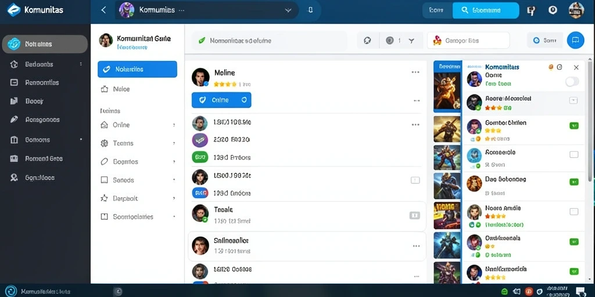Click the funnel filter icon in the toolbar

[411, 41]
